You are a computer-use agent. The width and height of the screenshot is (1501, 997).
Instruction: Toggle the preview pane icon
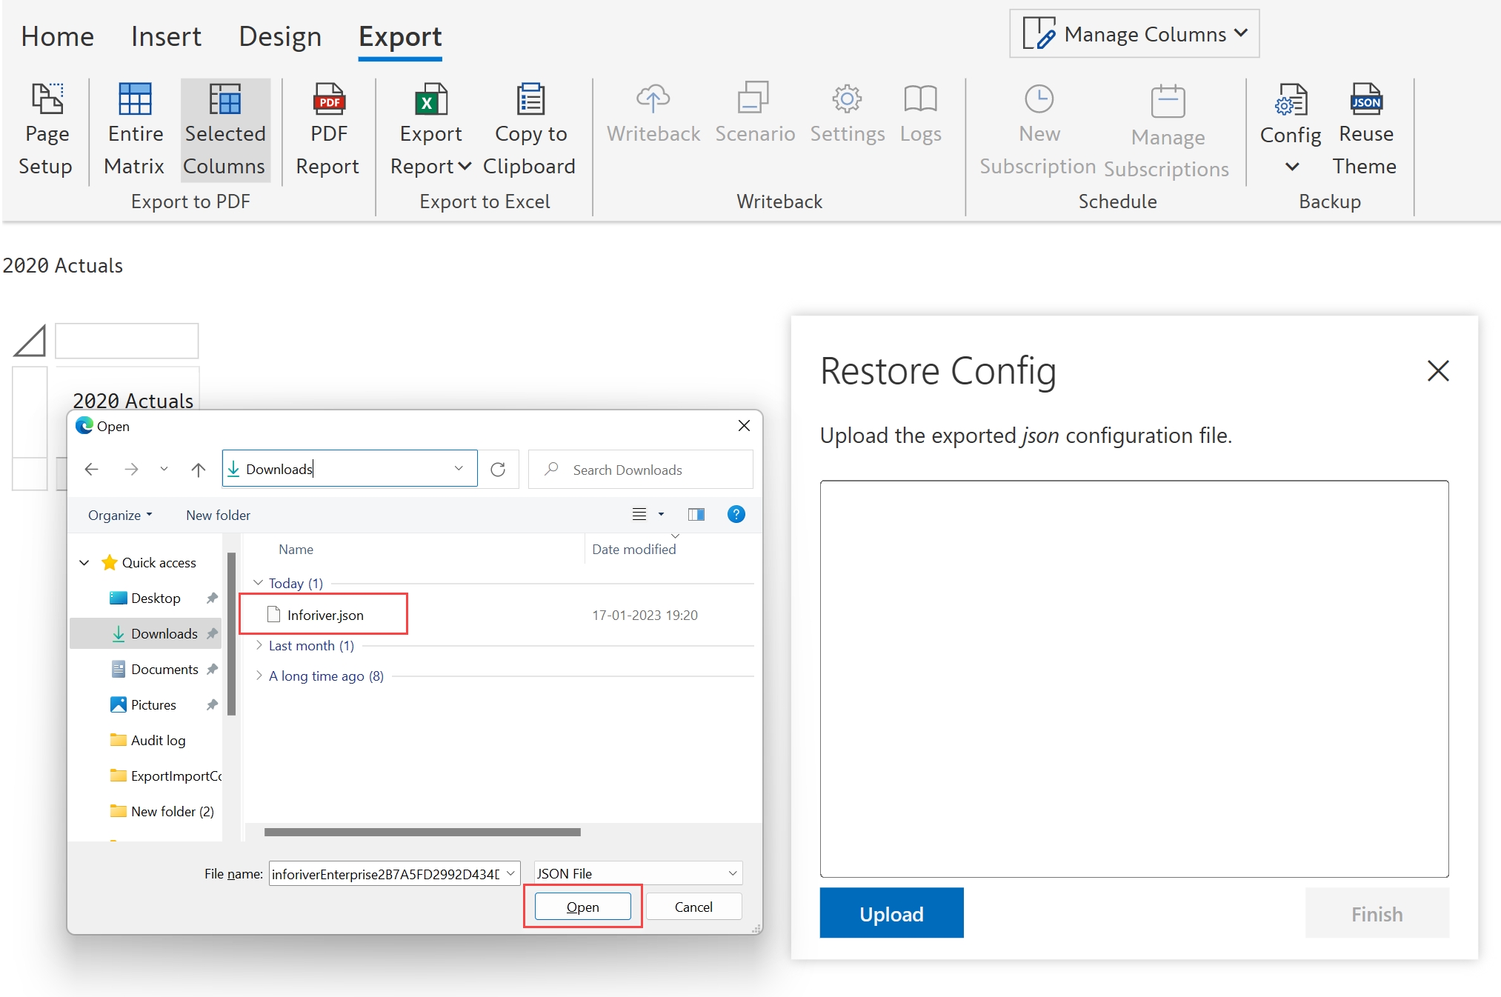point(696,514)
